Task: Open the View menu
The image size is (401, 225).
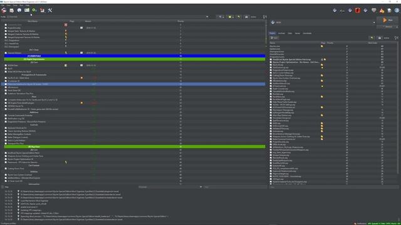Action: click(9, 5)
